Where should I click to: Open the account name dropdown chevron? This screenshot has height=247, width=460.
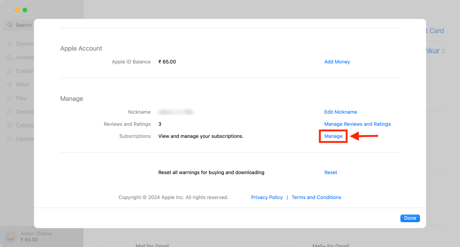pos(443,51)
